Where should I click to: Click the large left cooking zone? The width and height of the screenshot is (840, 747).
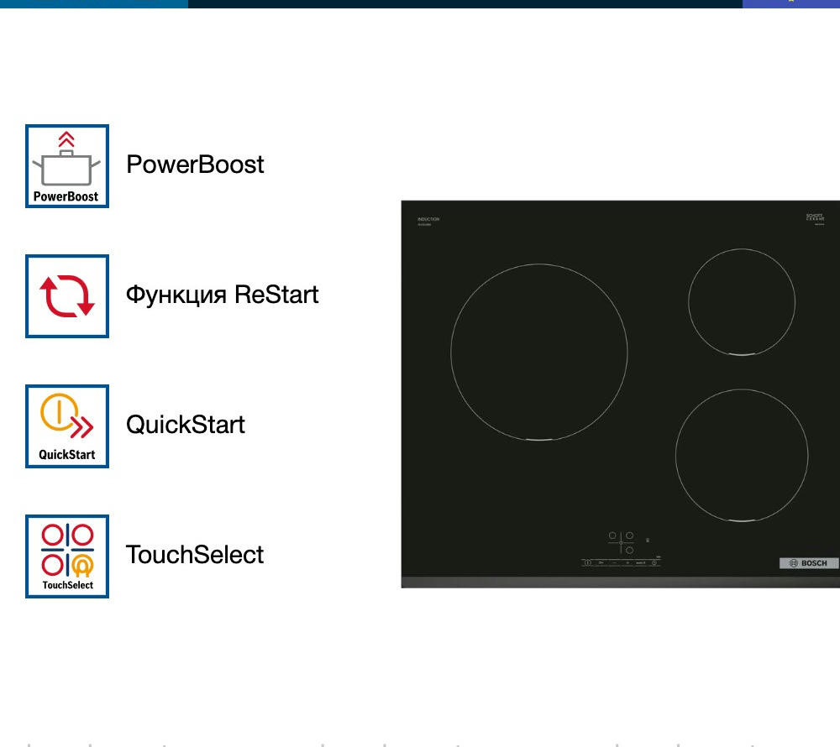tap(538, 352)
